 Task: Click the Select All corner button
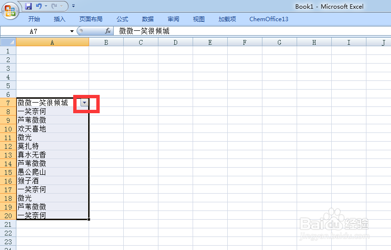point(8,42)
